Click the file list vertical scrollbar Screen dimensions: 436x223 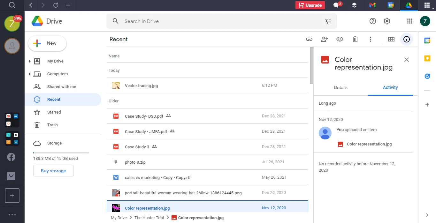(x=311, y=65)
